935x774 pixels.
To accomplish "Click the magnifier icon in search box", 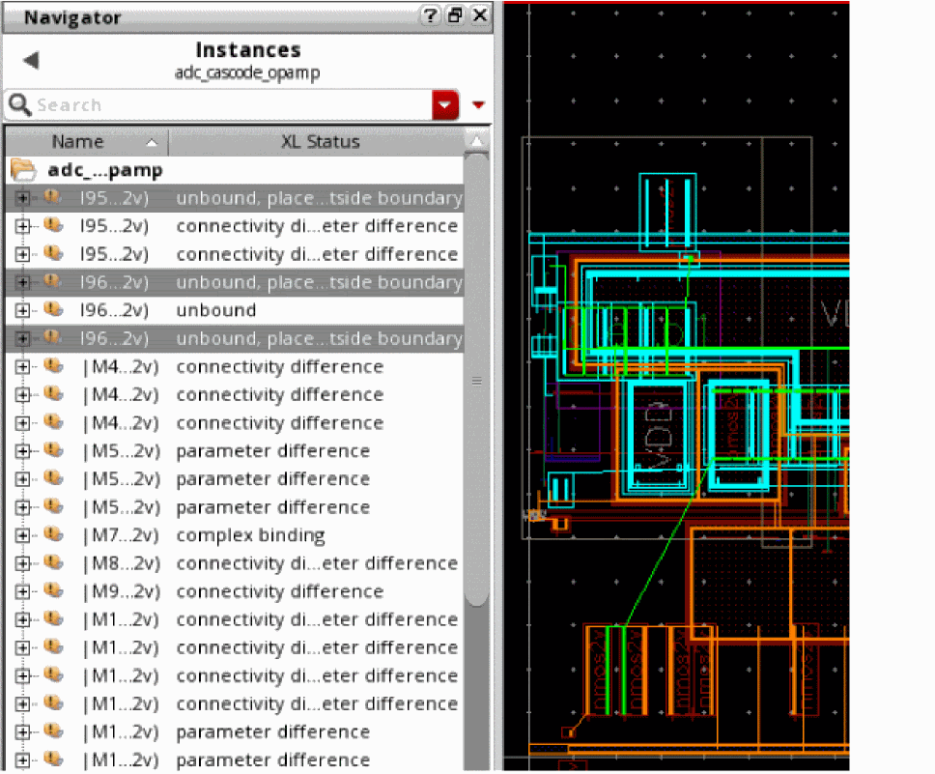I will 19,104.
